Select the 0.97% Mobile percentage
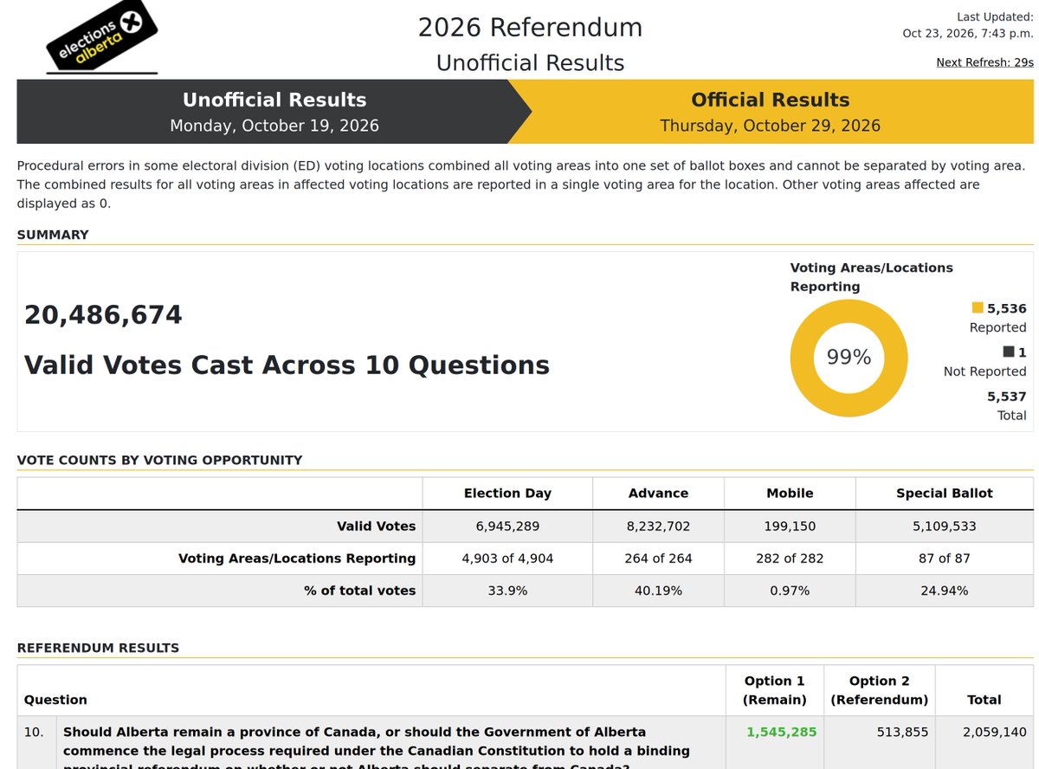Viewport: 1039px width, 769px height. point(790,591)
